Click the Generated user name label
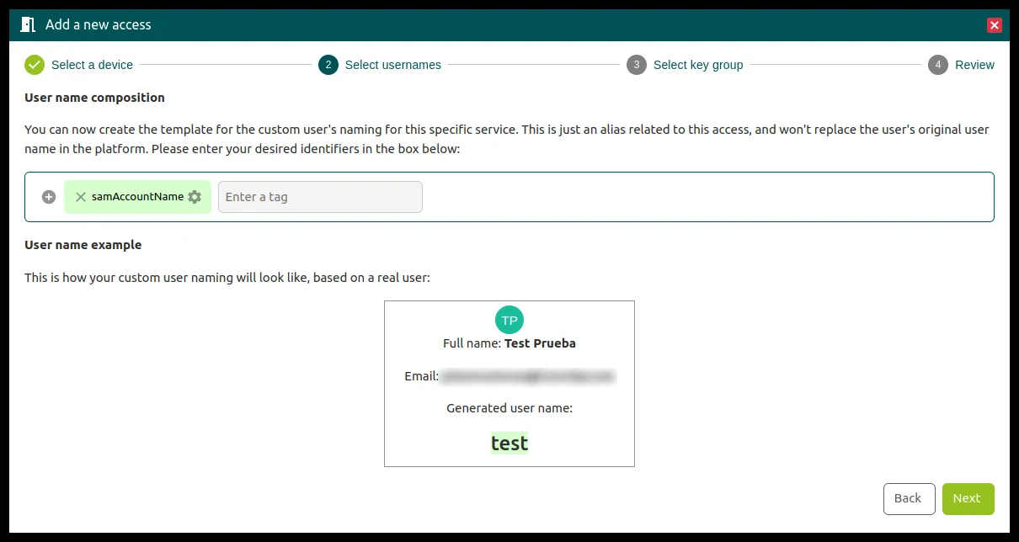The height and width of the screenshot is (542, 1019). tap(509, 408)
